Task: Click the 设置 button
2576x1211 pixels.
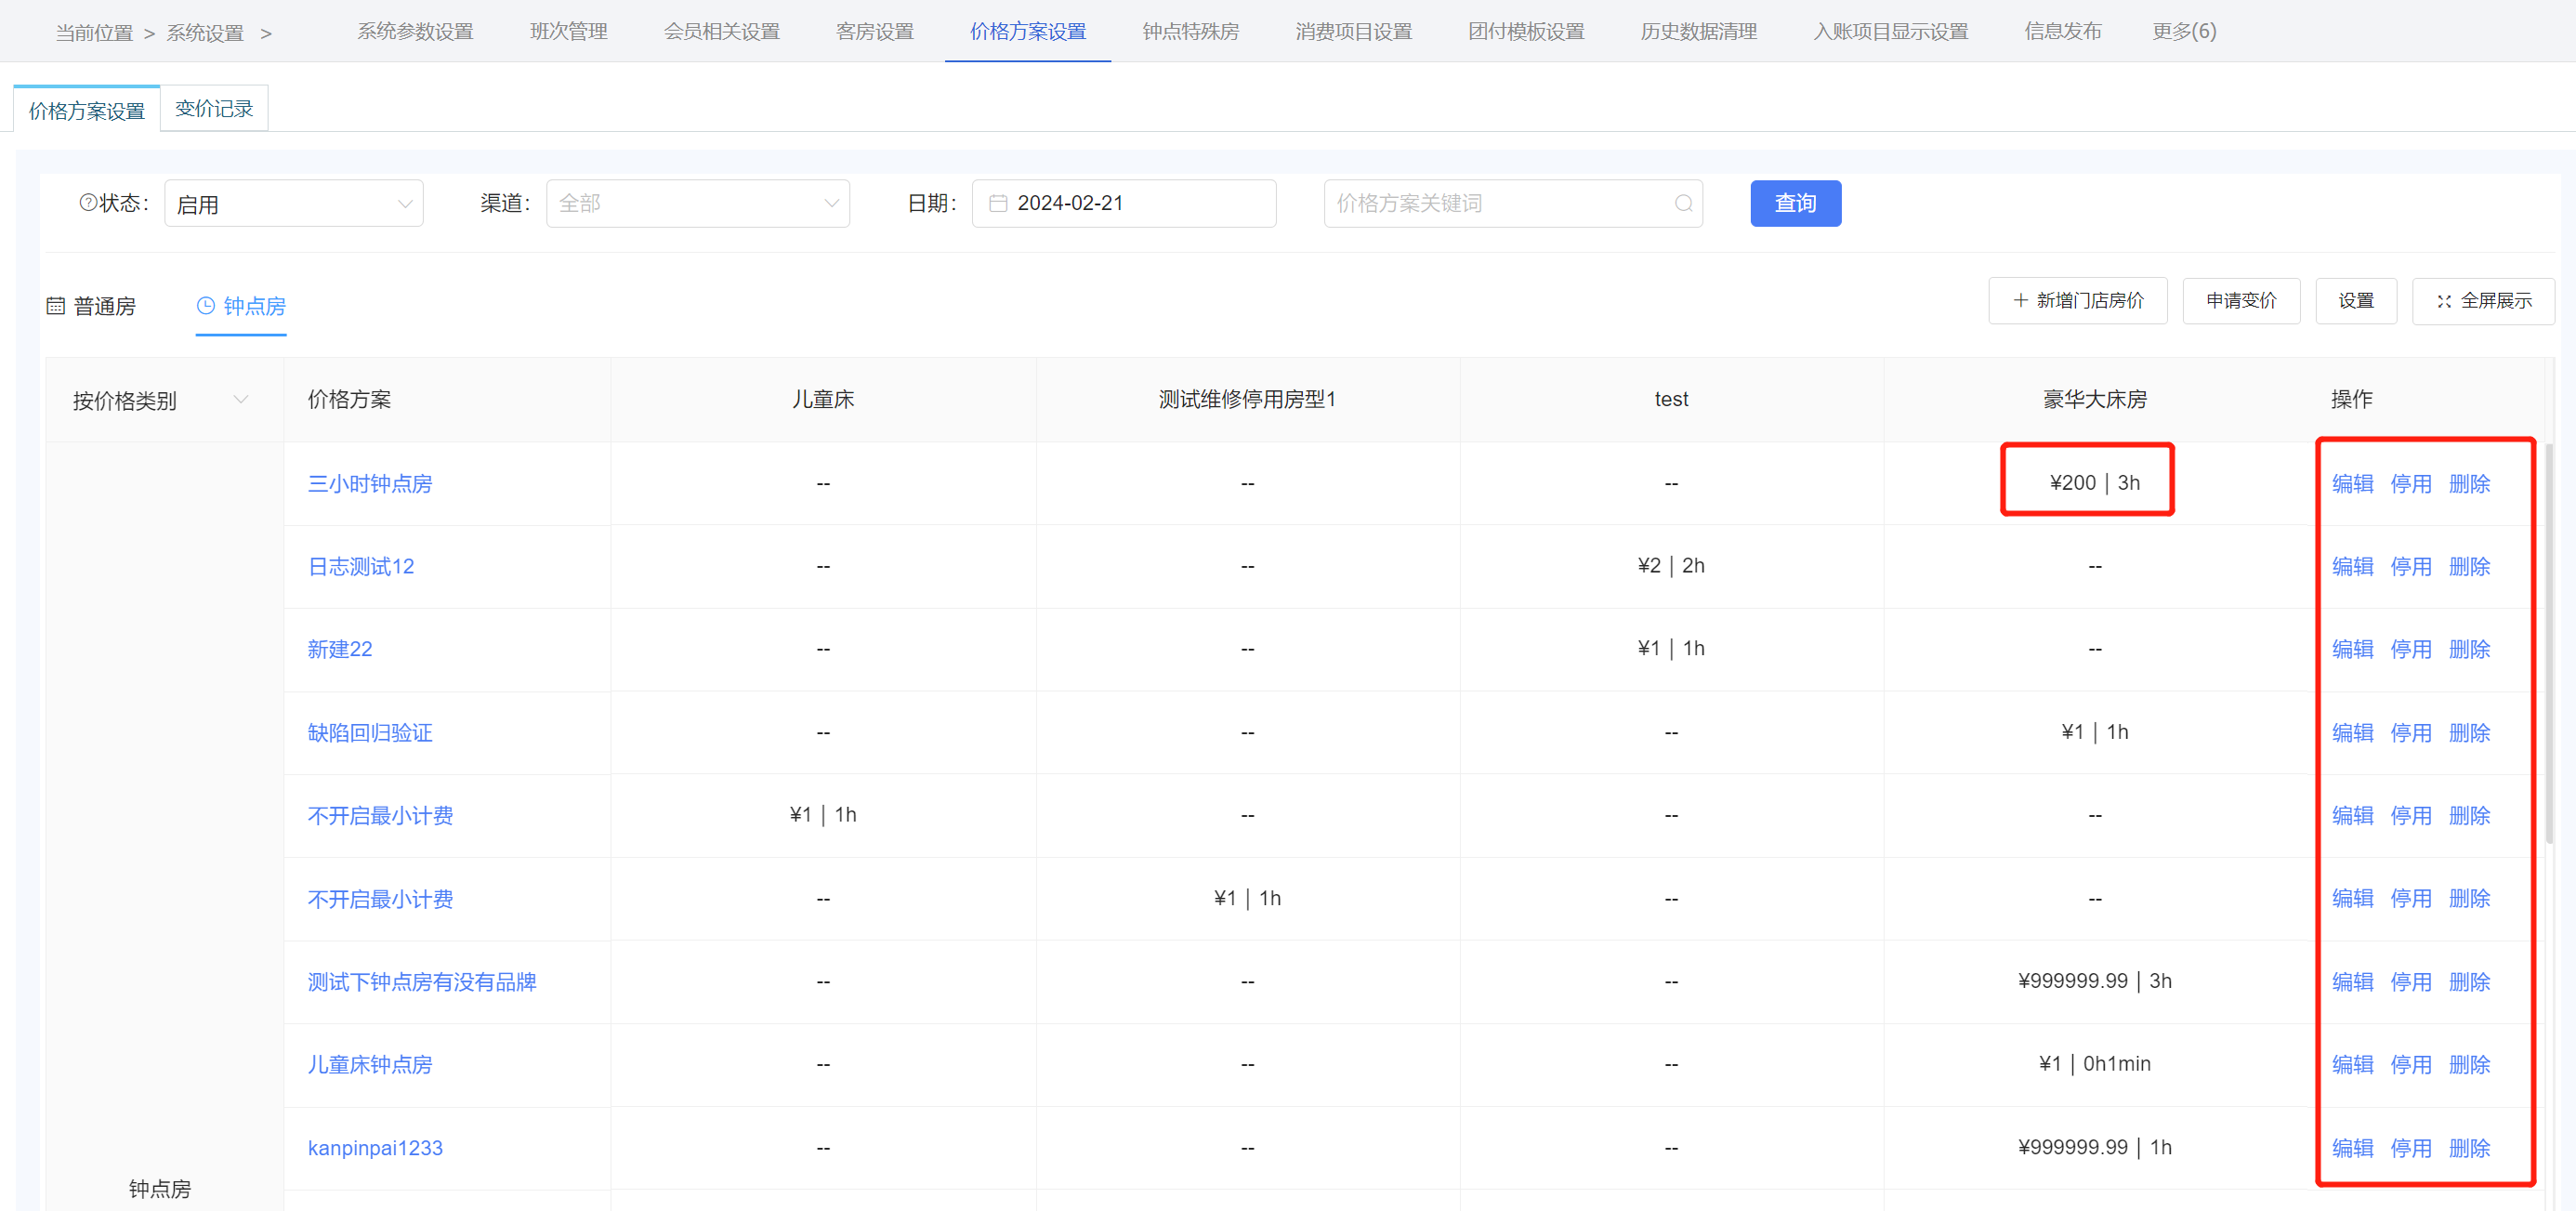Action: (2356, 301)
